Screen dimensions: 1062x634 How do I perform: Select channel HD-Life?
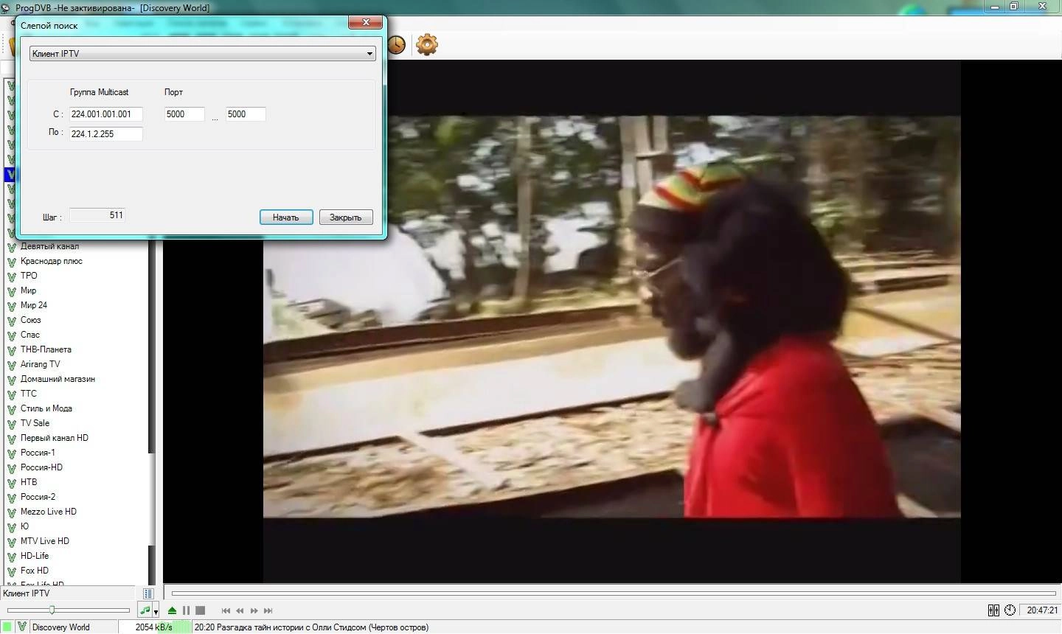(35, 556)
